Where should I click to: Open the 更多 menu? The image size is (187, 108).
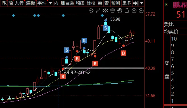126,3
